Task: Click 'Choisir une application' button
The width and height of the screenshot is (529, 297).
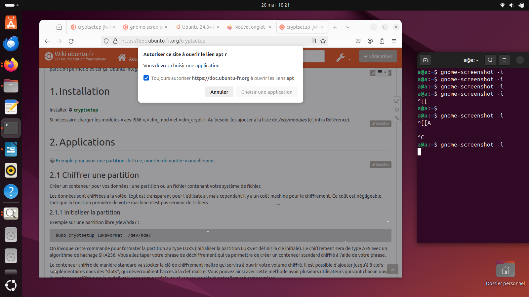Action: [267, 92]
